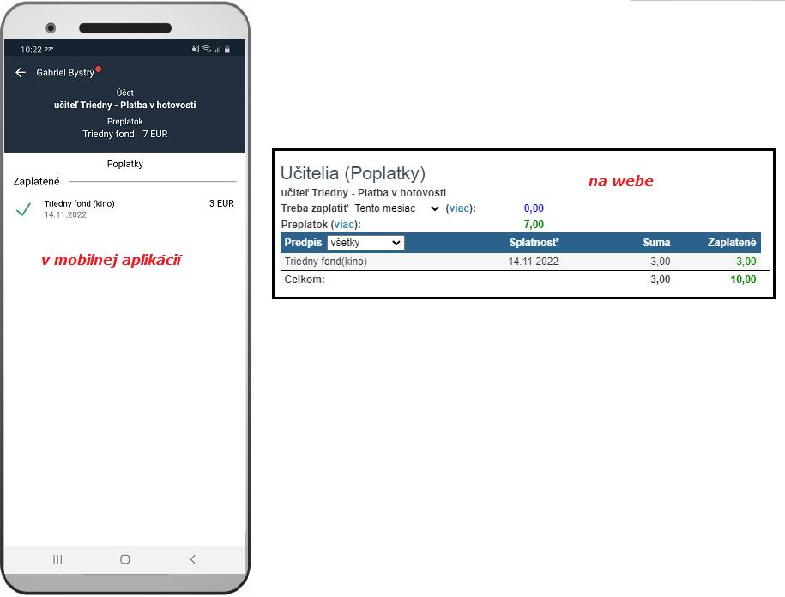Click the black '3,00' total sum in Celkom row
This screenshot has height=597, width=785.
(661, 280)
